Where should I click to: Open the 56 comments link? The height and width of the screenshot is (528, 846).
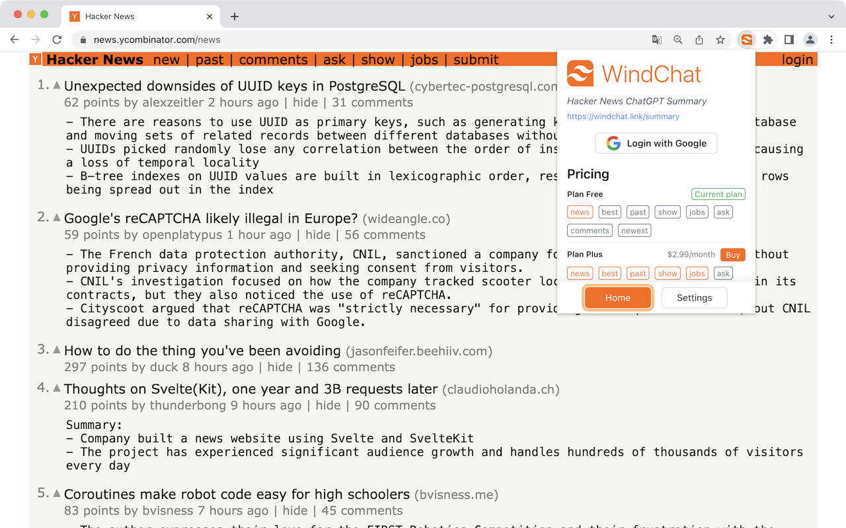(x=385, y=235)
